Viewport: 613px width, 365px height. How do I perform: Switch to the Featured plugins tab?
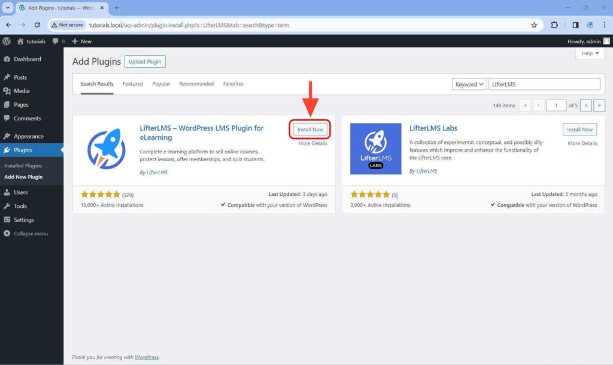[132, 84]
